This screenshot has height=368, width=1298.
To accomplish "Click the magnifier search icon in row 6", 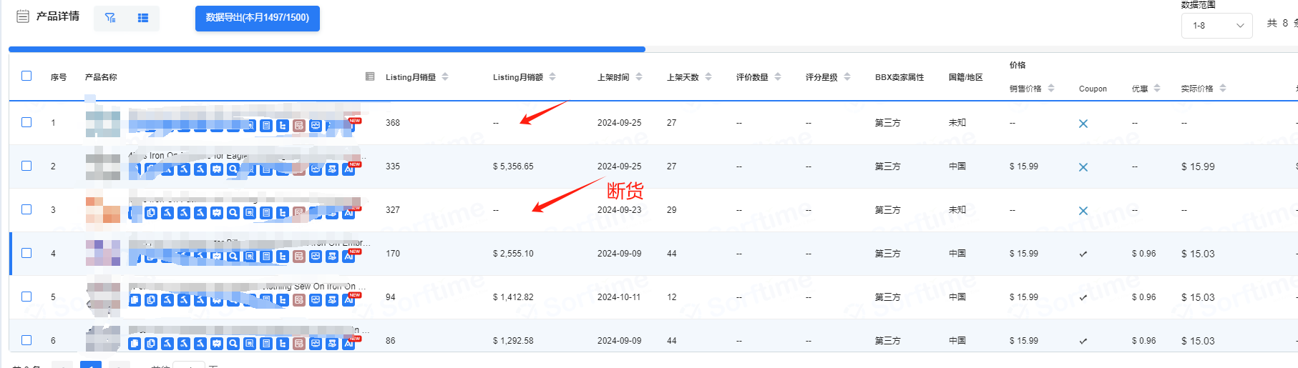I will (233, 344).
